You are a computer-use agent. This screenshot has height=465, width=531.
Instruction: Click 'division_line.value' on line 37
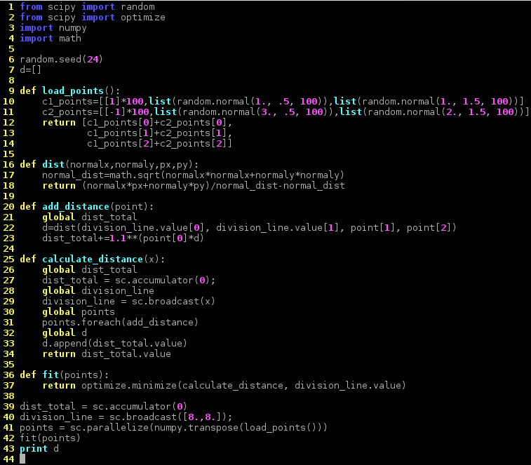(347, 386)
